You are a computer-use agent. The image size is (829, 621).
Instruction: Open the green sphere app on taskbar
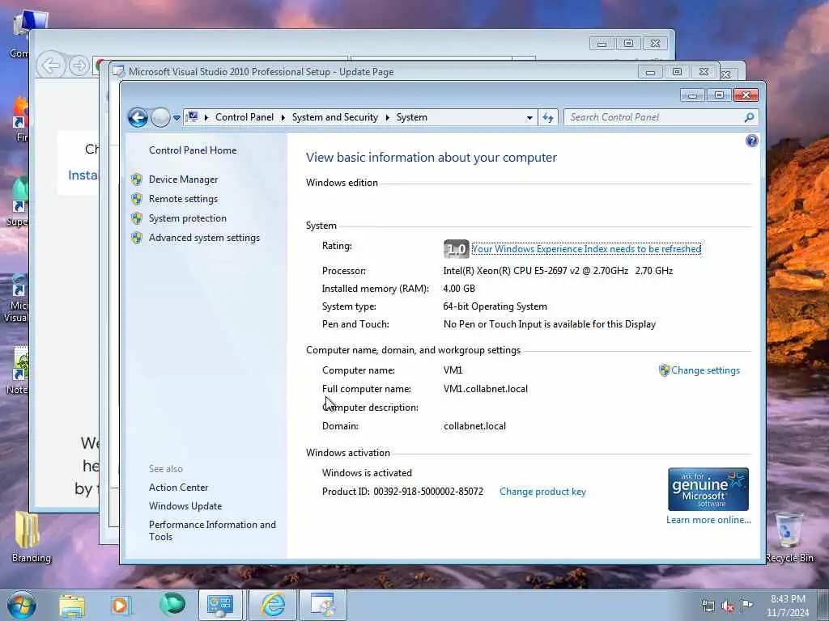click(172, 604)
